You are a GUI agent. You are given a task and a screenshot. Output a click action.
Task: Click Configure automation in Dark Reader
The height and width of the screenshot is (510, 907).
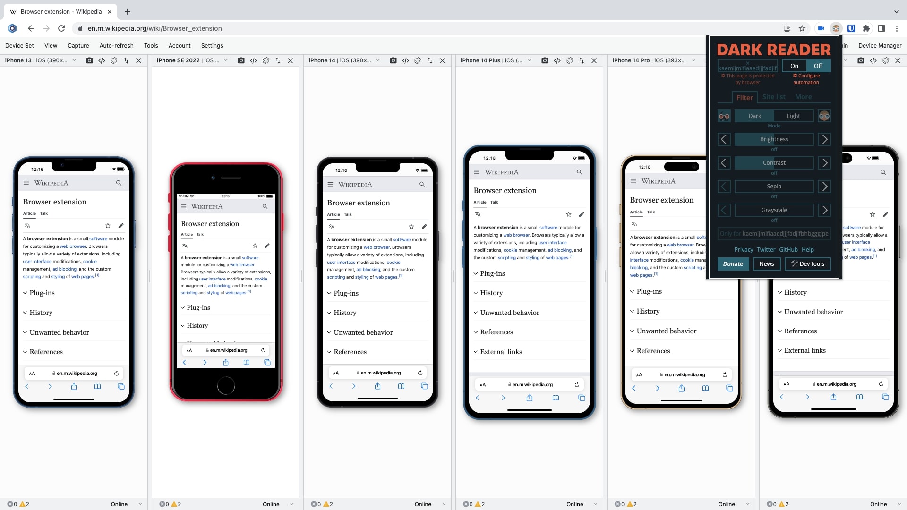[x=806, y=79]
